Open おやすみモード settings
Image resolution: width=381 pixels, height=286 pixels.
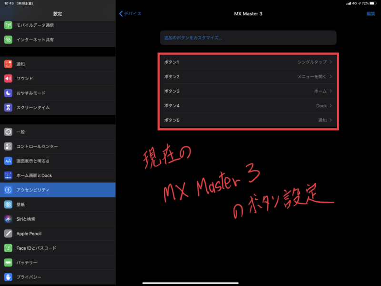58,93
